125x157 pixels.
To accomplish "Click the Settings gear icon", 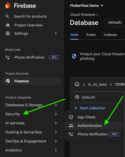I will 8,33.
